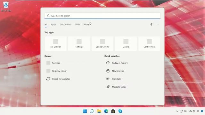Image resolution: width=205 pixels, height=115 pixels.
Task: Click the volume speaker tray icon
Action: pyautogui.click(x=185, y=111)
